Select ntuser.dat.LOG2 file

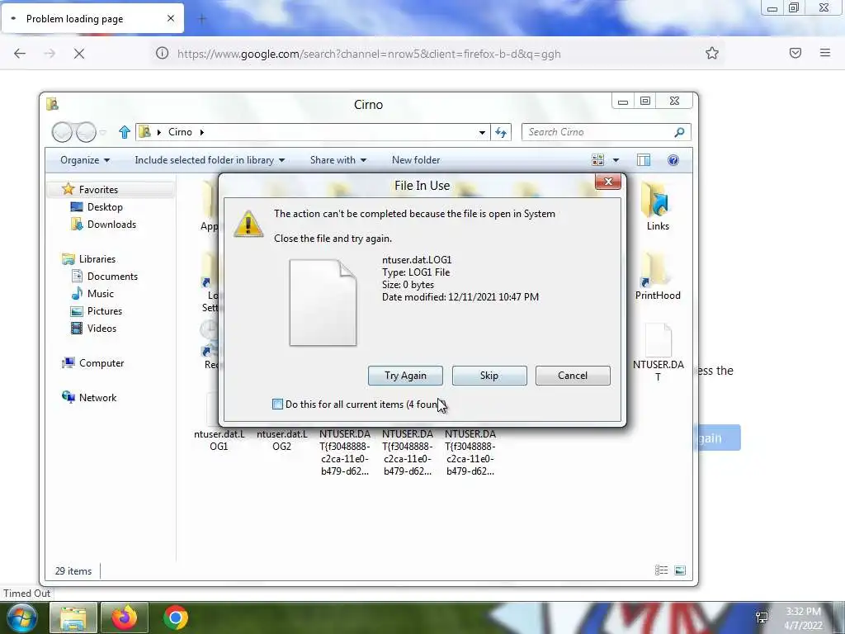[x=282, y=440]
